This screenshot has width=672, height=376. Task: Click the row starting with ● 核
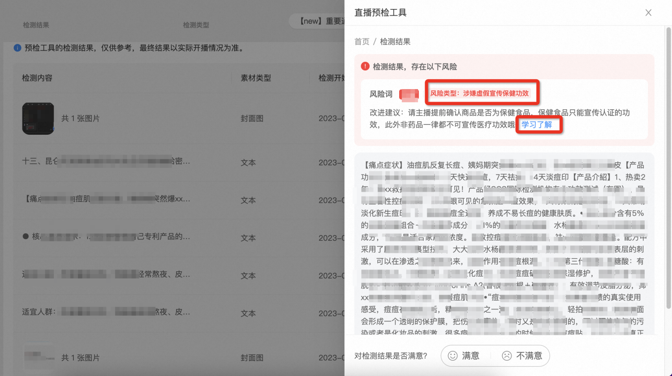(x=179, y=238)
